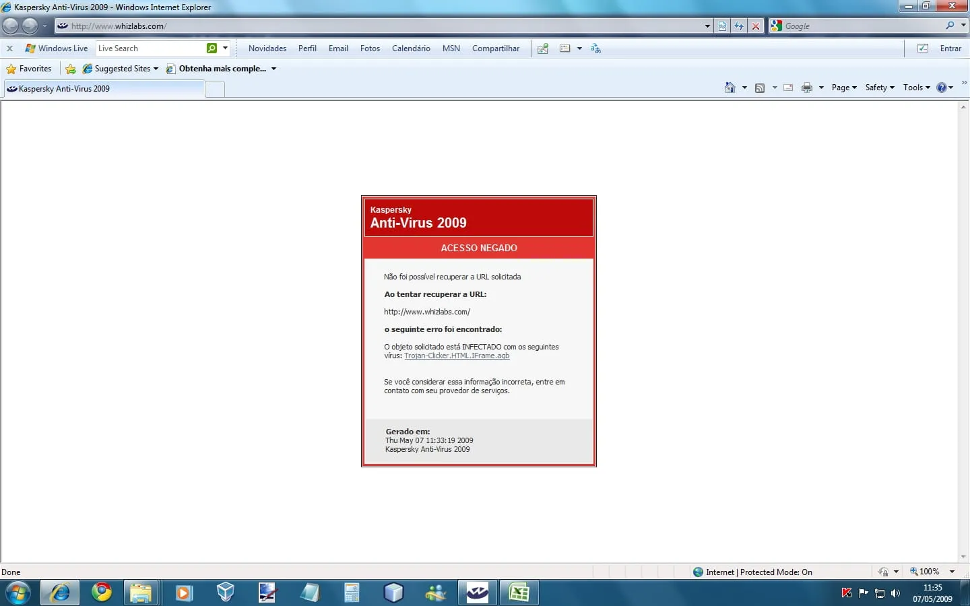Screen dimensions: 970x606
Task: Click the scrollbar down arrow
Action: click(x=963, y=558)
